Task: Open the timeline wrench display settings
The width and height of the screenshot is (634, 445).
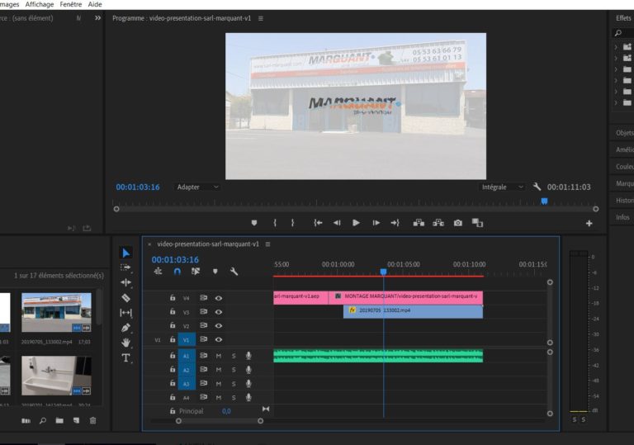Action: [234, 271]
